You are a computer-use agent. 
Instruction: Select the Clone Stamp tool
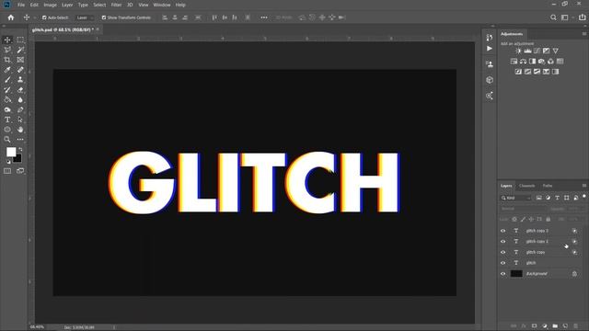point(20,80)
